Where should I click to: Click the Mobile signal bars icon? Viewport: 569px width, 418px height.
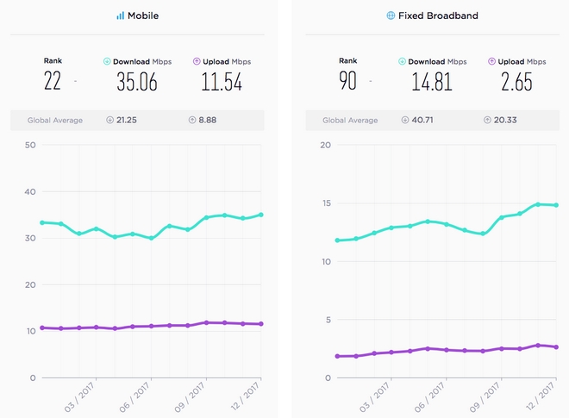pos(120,16)
